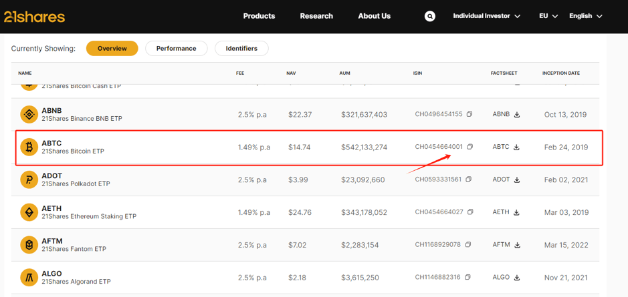Click the Bitcoin ABTC coin icon
The height and width of the screenshot is (297, 628).
[x=29, y=147]
